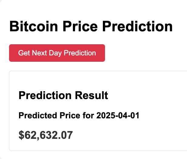This screenshot has height=159, width=187.
Task: Click the Get Next Day Prediction button
Action: tap(57, 53)
